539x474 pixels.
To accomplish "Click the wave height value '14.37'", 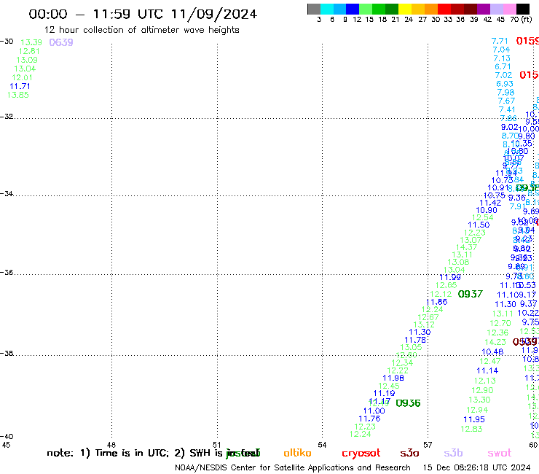I will point(466,247).
